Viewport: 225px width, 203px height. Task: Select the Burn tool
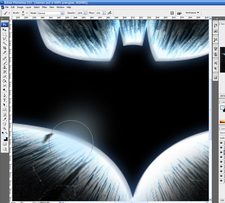point(4,90)
